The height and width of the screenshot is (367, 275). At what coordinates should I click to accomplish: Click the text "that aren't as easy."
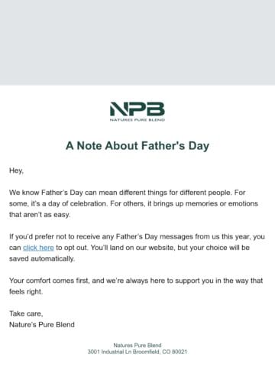click(40, 215)
